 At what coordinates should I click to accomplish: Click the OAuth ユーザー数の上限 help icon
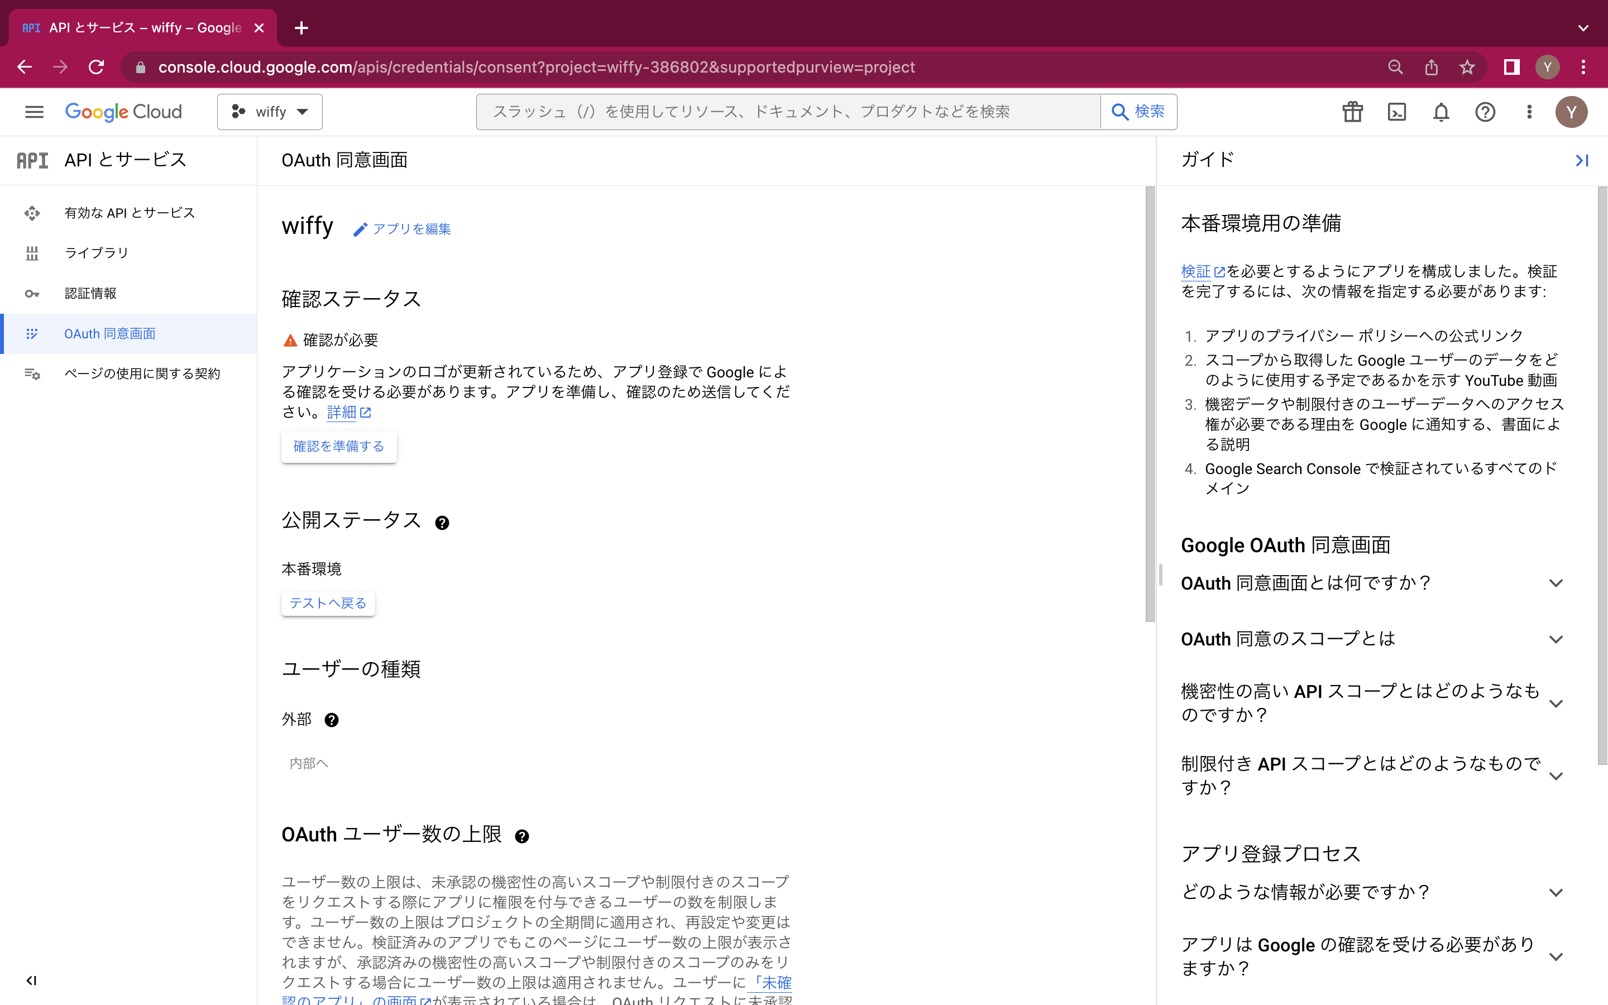point(521,836)
